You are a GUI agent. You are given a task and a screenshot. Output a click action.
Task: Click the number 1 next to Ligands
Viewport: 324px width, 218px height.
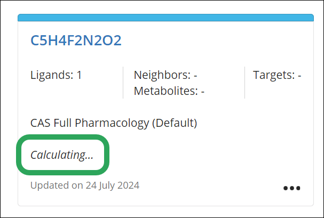pos(79,75)
